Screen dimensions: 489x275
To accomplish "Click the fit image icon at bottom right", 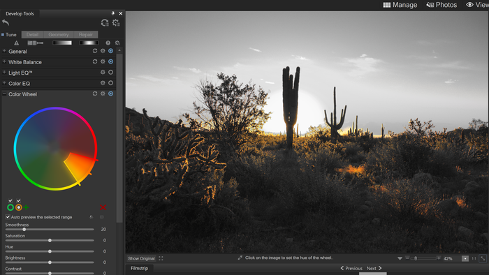I will coord(483,258).
